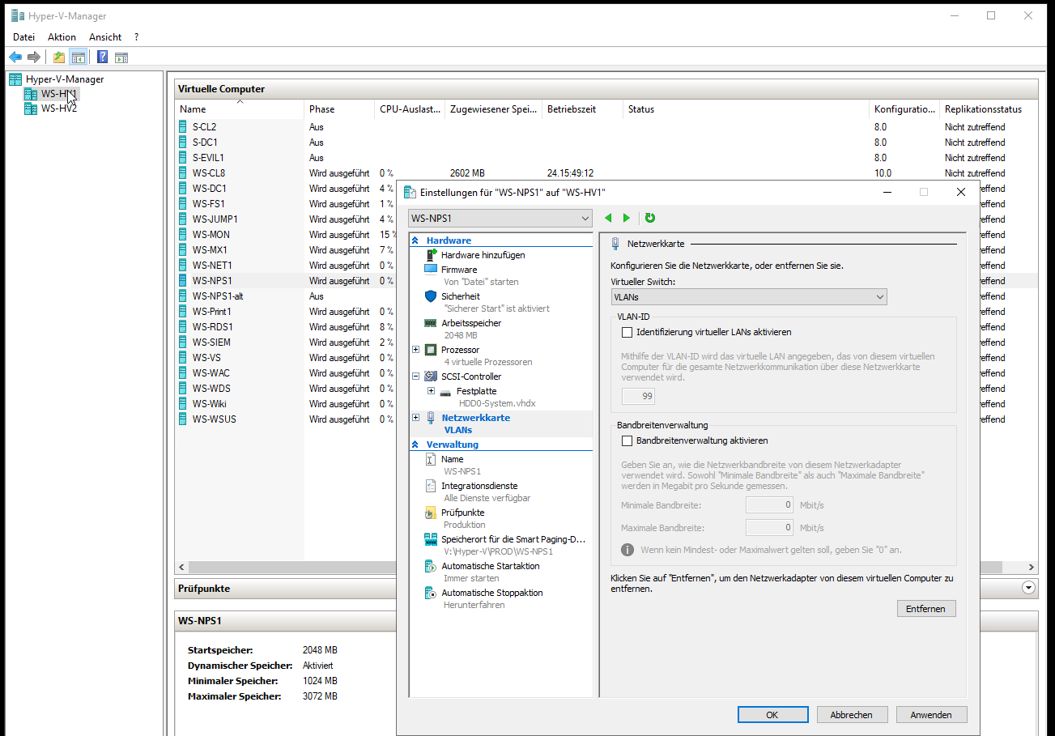
Task: Enable Bandbreitenverwaltung aktivieren checkbox
Action: coord(626,441)
